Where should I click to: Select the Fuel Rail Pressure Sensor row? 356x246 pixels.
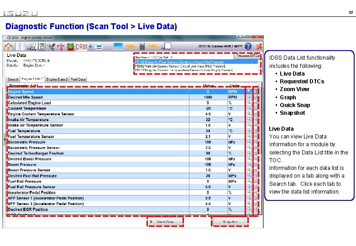[126, 187]
